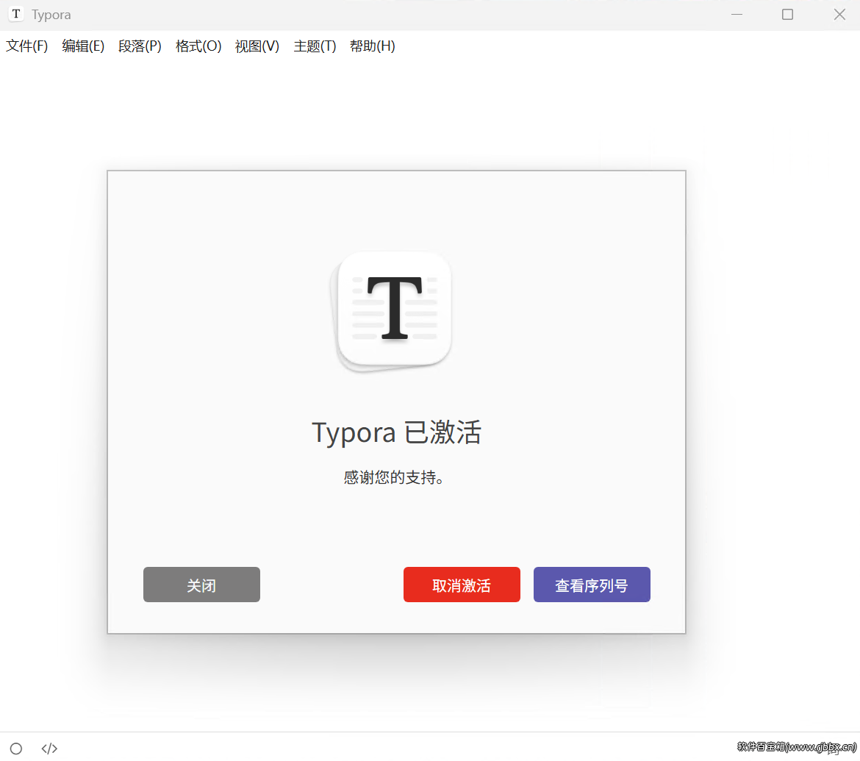
Task: Open the 编辑(E) menu
Action: [83, 46]
